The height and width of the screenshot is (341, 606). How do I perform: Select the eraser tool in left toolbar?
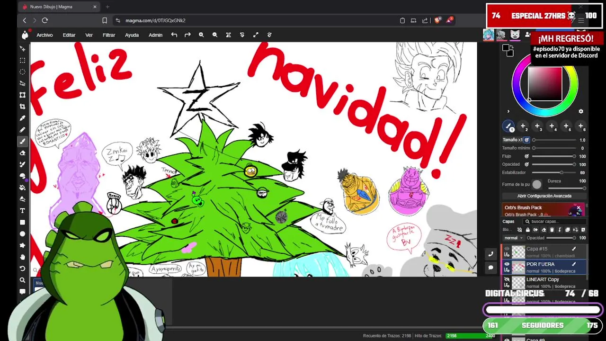click(x=22, y=153)
